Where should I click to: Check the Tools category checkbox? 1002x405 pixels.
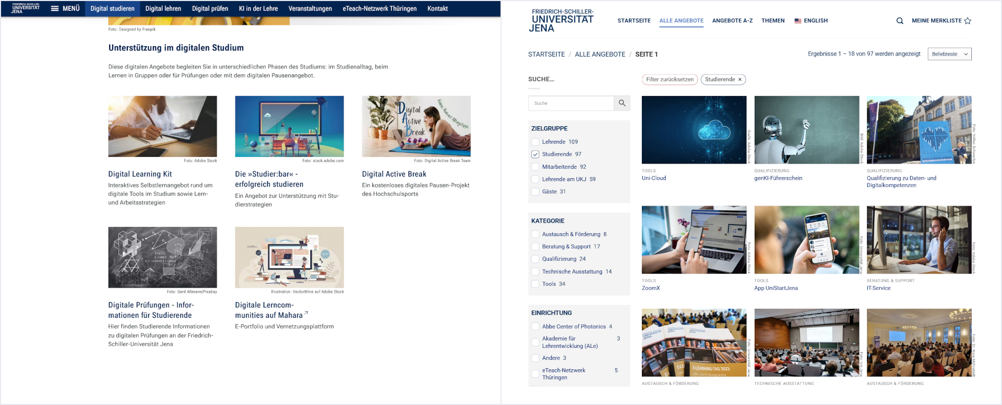pyautogui.click(x=535, y=284)
